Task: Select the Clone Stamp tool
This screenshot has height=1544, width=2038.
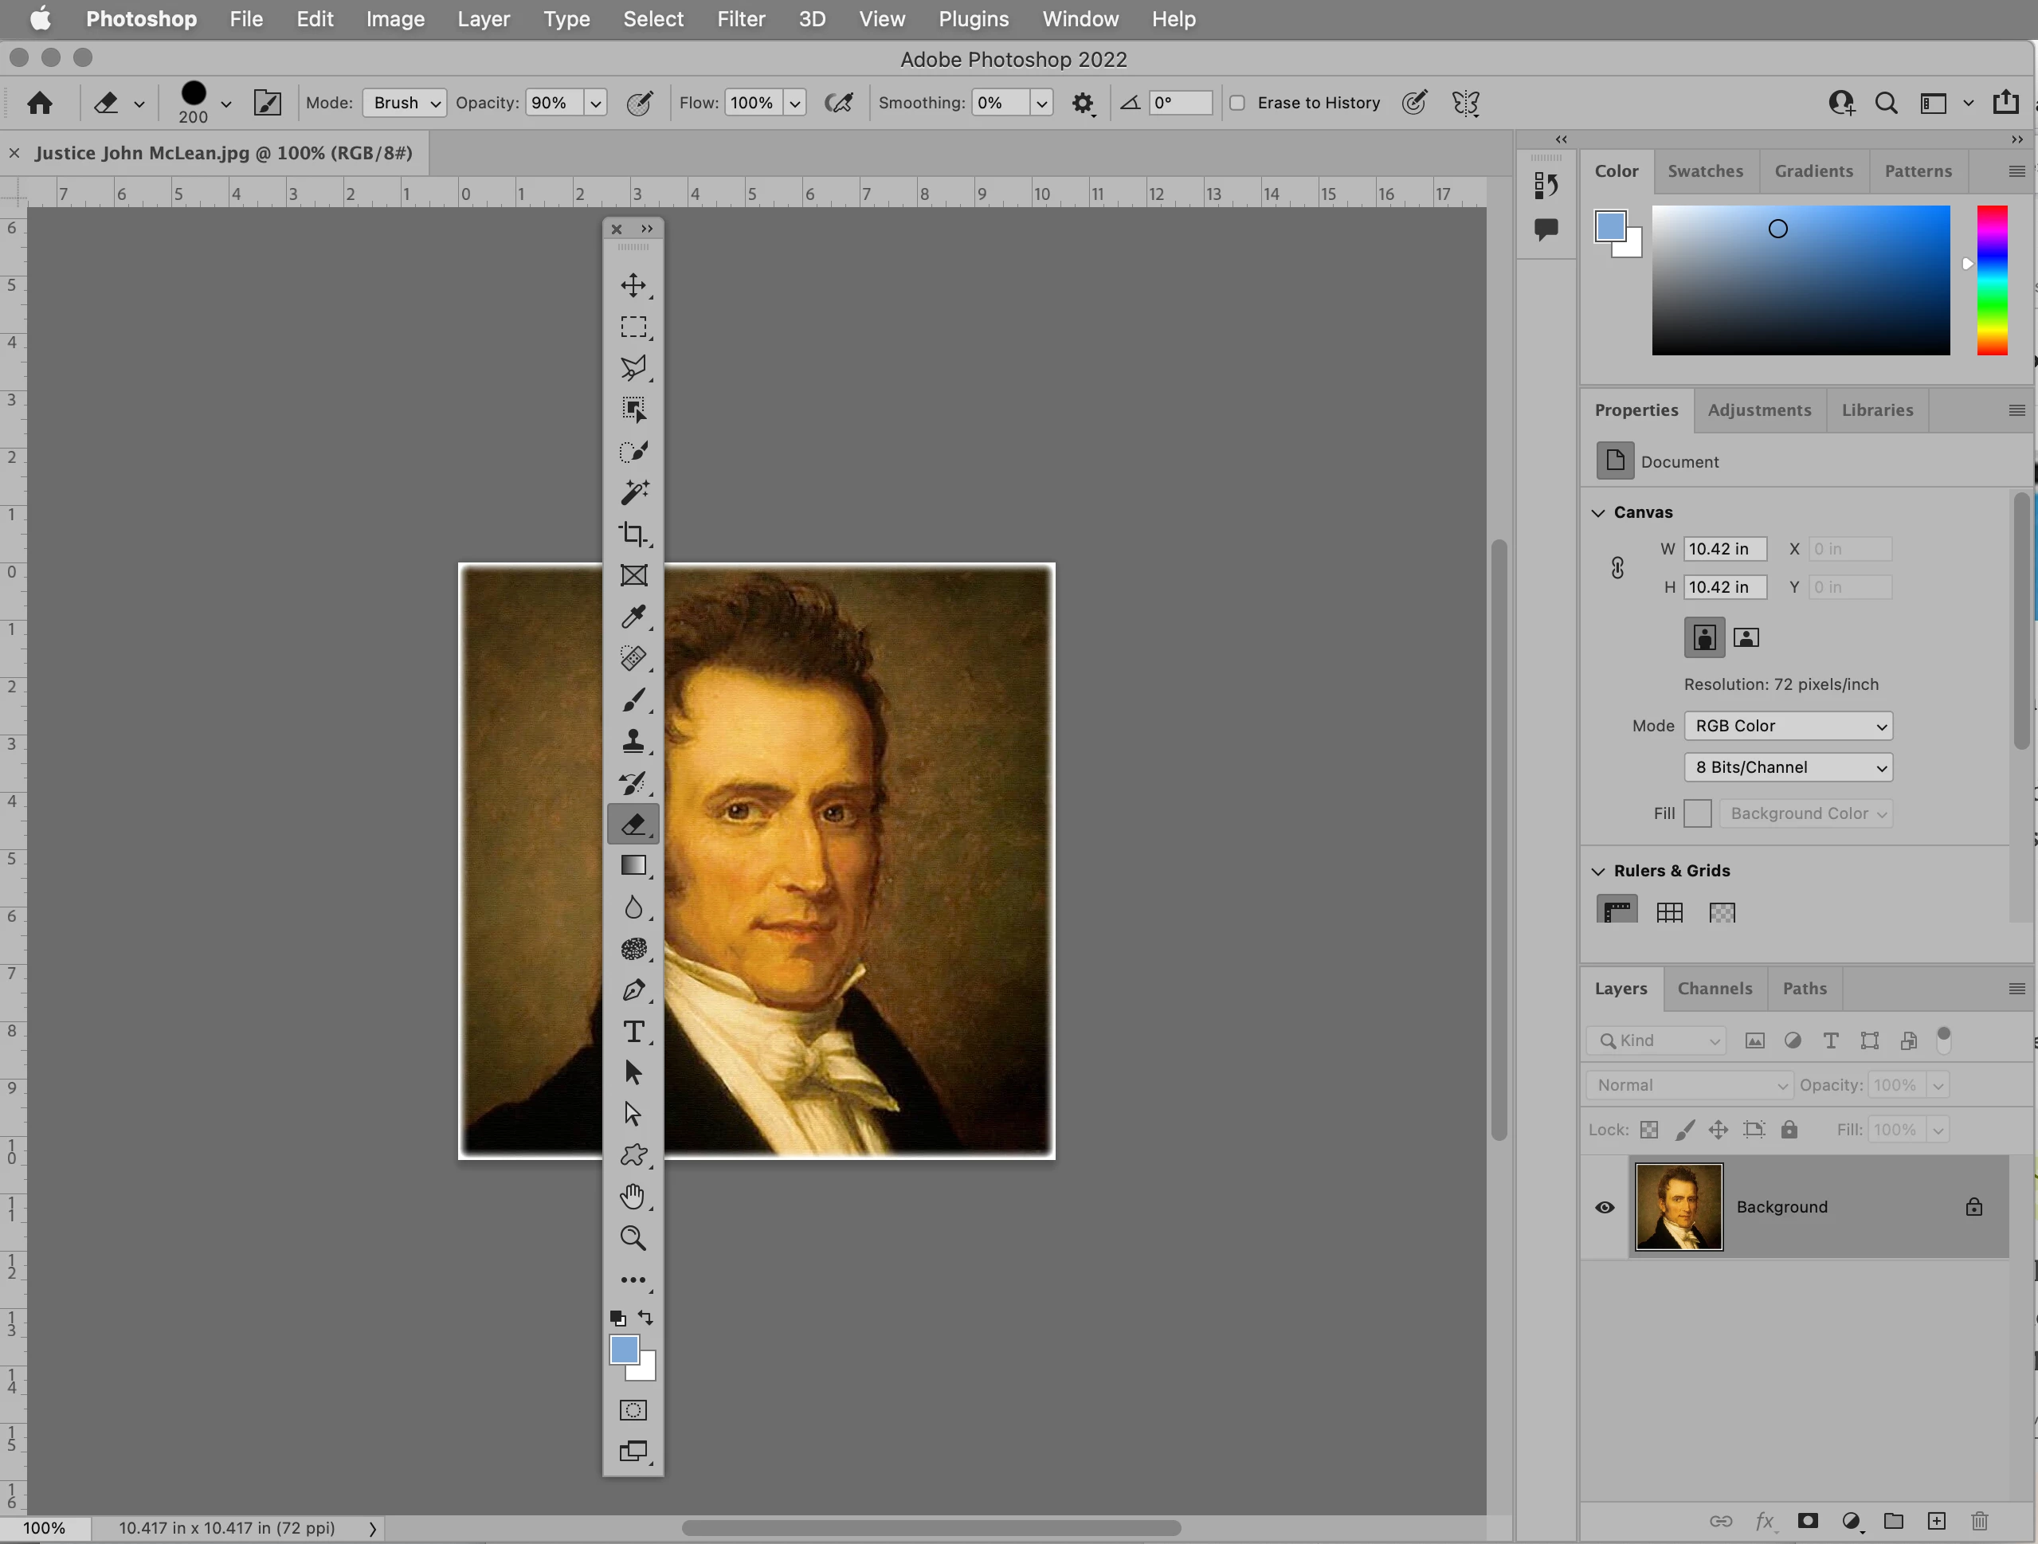Action: (633, 741)
